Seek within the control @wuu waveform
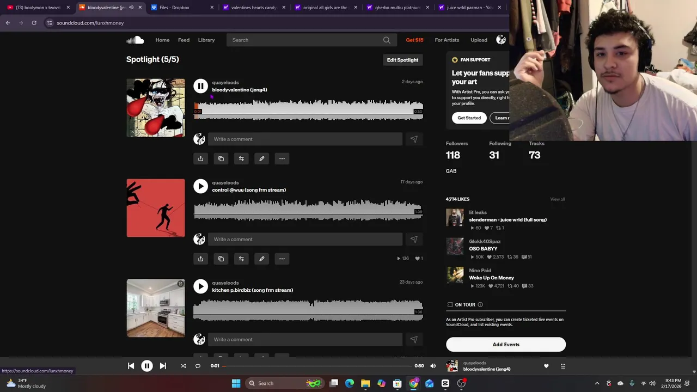 tap(308, 210)
